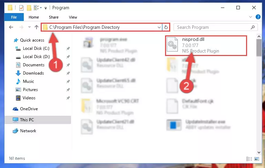This screenshot has width=265, height=168.
Task: Click the search magnifier icon
Action: pyautogui.click(x=253, y=27)
